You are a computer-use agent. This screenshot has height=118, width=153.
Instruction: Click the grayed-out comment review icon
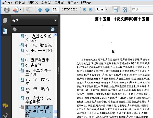tap(29, 10)
